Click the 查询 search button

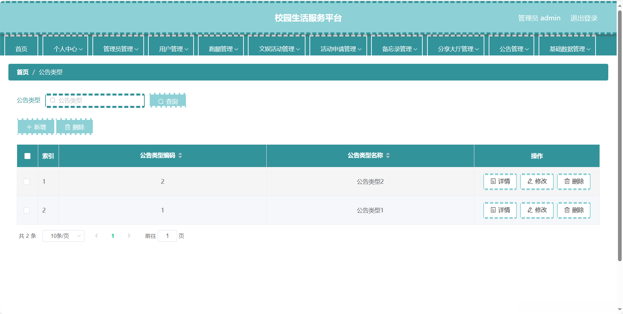[x=168, y=101]
